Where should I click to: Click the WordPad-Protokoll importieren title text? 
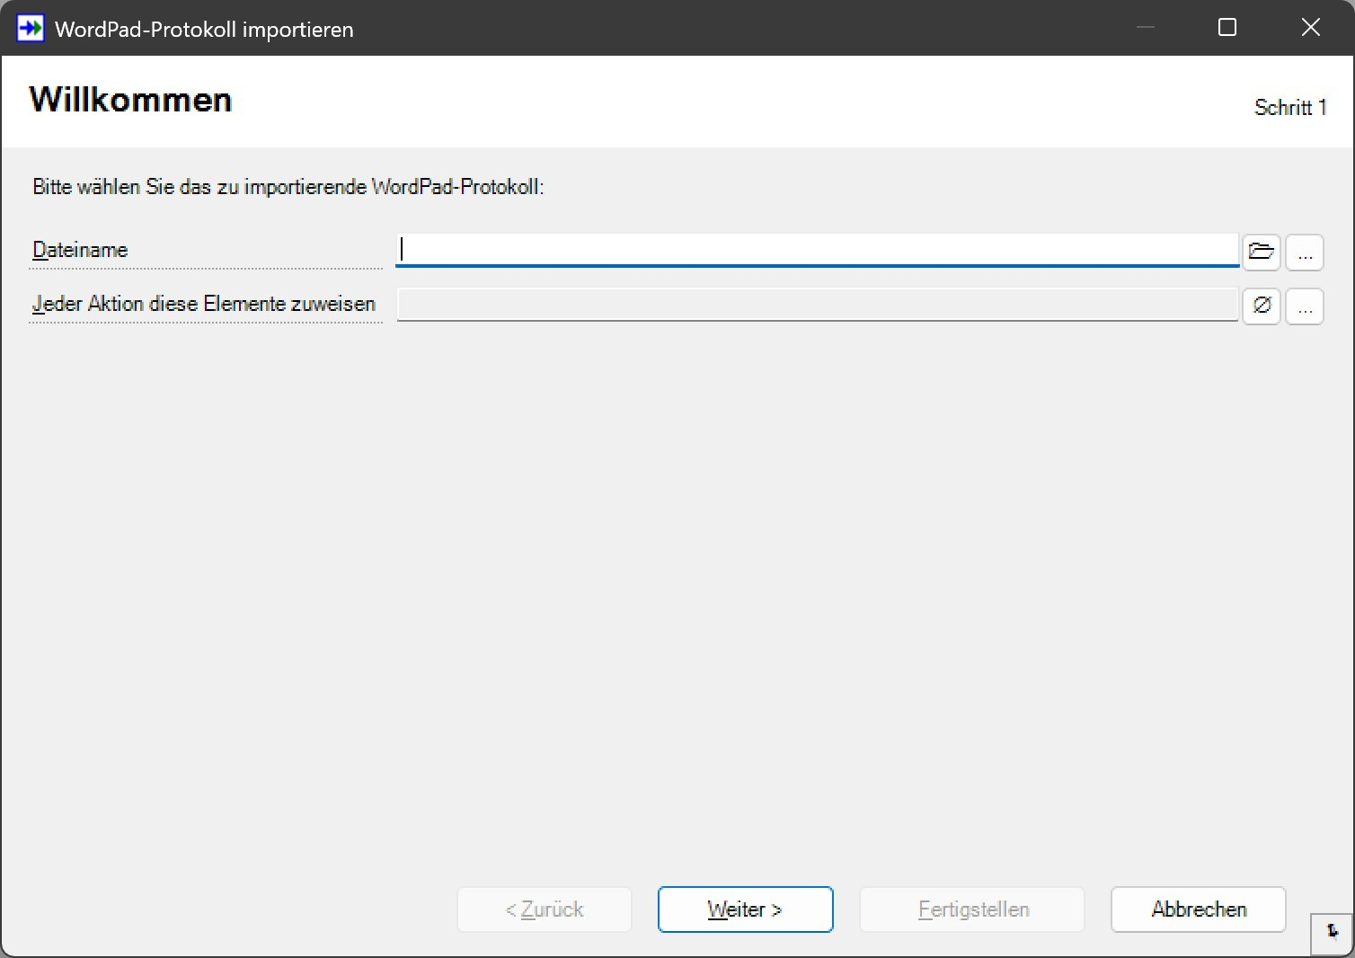click(203, 29)
